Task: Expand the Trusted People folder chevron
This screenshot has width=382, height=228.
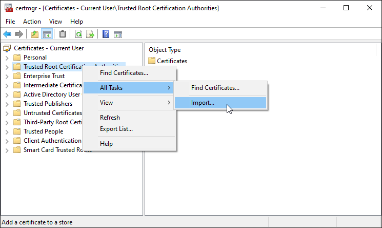Action: (x=7, y=132)
